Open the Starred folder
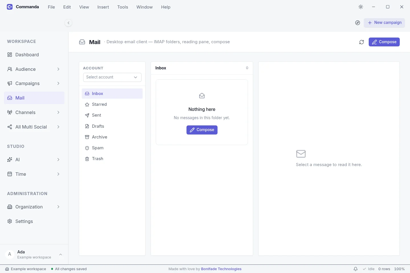Screen dimensions: 410x273 pyautogui.click(x=112, y=104)
